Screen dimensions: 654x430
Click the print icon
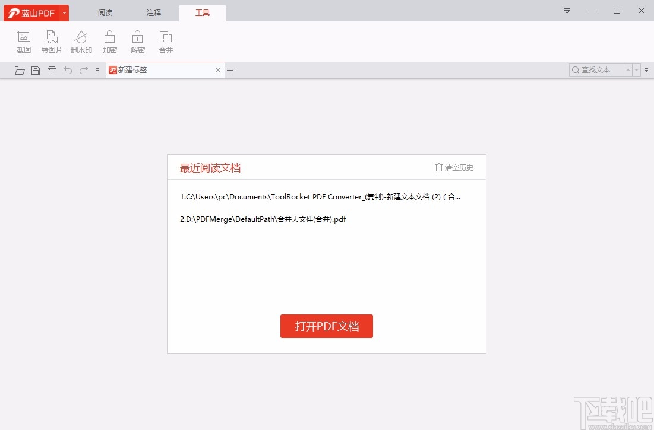click(x=52, y=70)
